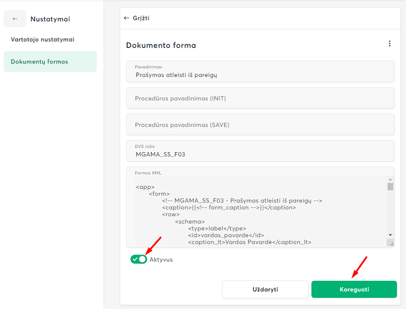Viewport: 406px width, 309px height.
Task: Click the Aktyvus label text
Action: 161,260
